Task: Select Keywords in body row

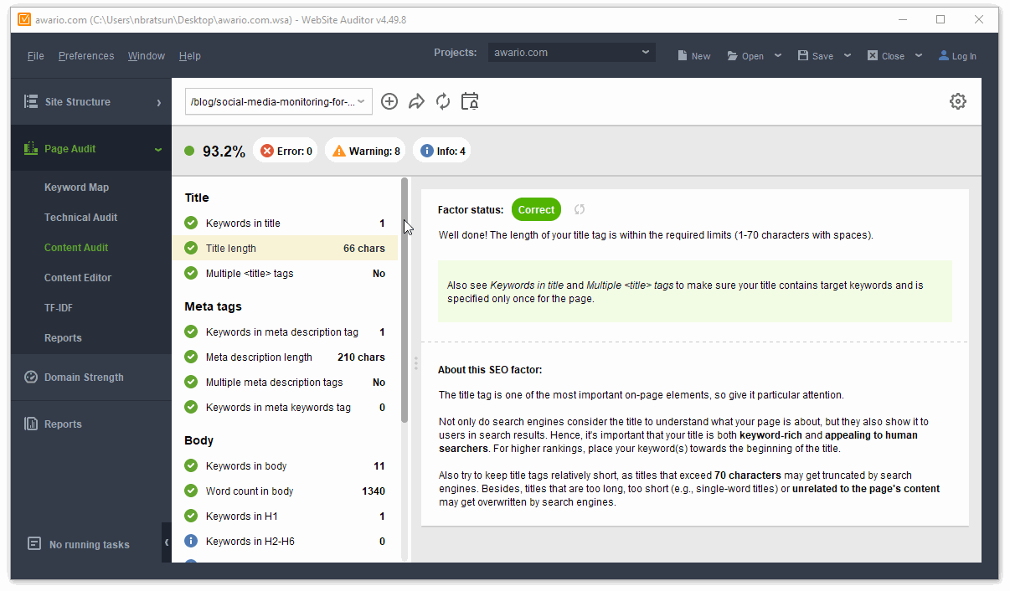Action: tap(285, 465)
